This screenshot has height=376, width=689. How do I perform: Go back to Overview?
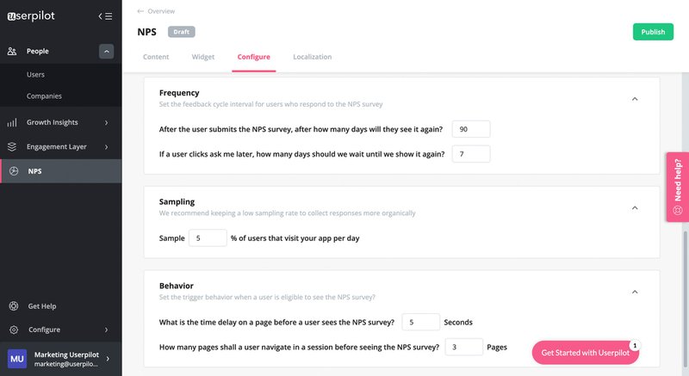point(156,11)
